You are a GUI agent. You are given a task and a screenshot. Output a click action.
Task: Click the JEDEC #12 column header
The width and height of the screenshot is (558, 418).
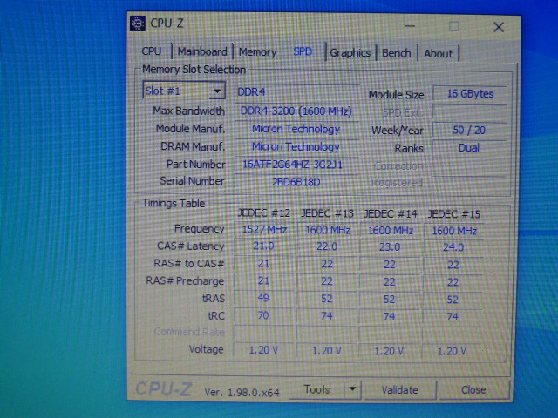pos(263,213)
